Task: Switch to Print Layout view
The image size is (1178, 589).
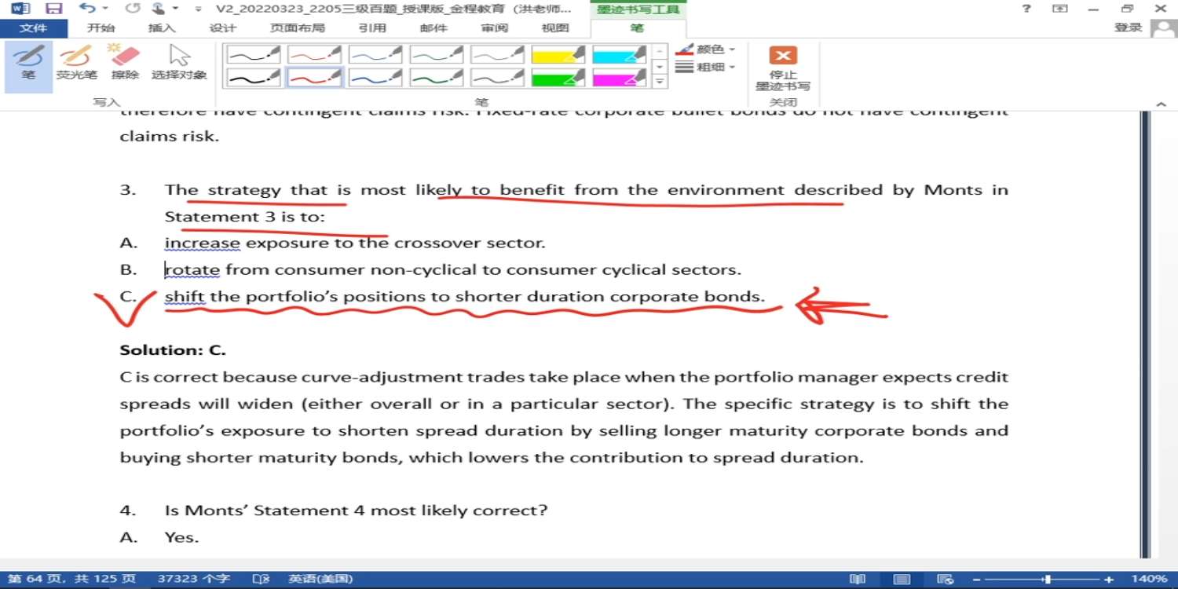Action: 902,579
